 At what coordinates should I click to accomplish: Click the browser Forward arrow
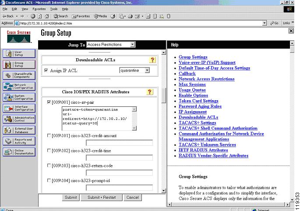click(x=22, y=16)
